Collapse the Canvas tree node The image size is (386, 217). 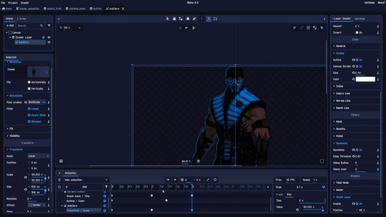[7, 33]
